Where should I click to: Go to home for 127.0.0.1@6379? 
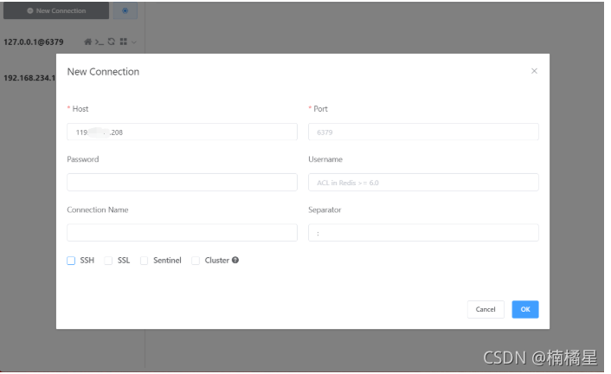[88, 42]
